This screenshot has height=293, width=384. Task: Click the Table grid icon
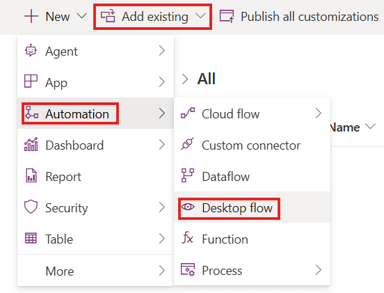coord(31,238)
